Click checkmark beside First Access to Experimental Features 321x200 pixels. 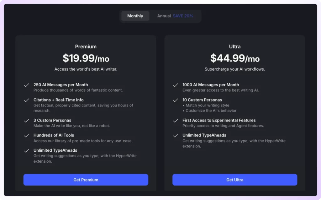(176, 121)
